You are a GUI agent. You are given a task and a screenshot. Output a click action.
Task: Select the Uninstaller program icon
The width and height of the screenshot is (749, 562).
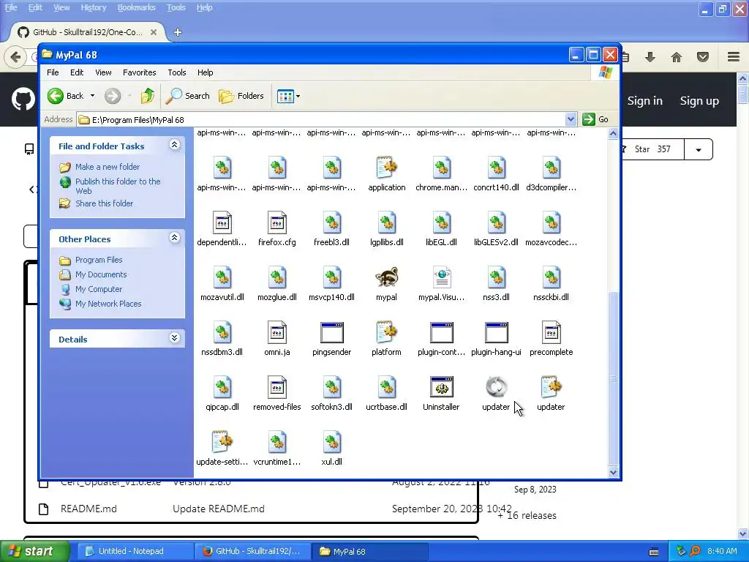point(441,387)
